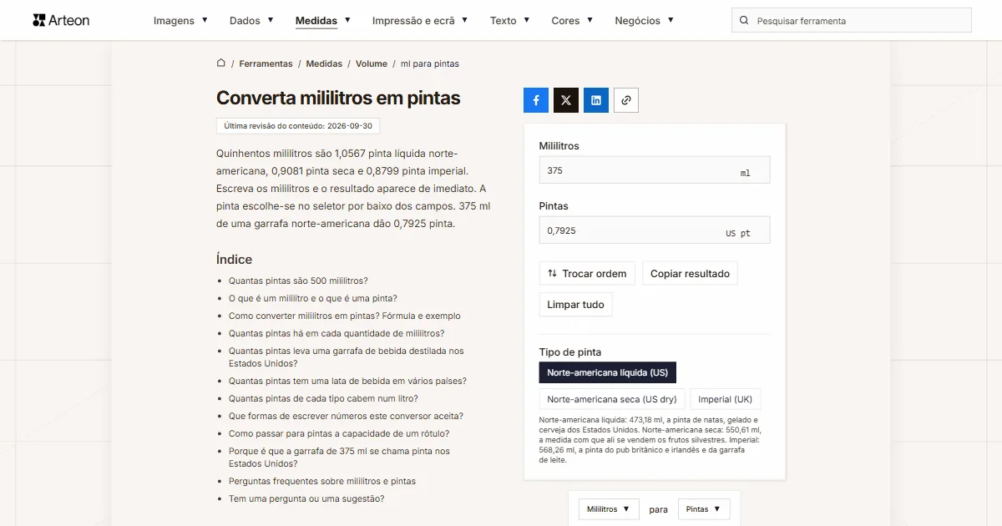Click Copiar resultado button
1002x526 pixels.
pyautogui.click(x=690, y=273)
